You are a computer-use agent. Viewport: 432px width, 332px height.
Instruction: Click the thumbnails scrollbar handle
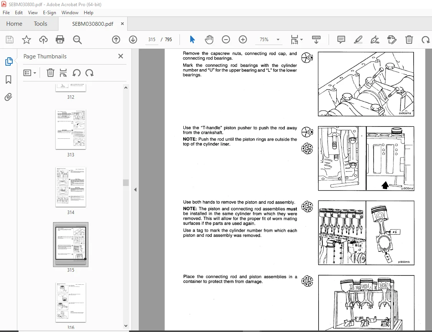(126, 183)
